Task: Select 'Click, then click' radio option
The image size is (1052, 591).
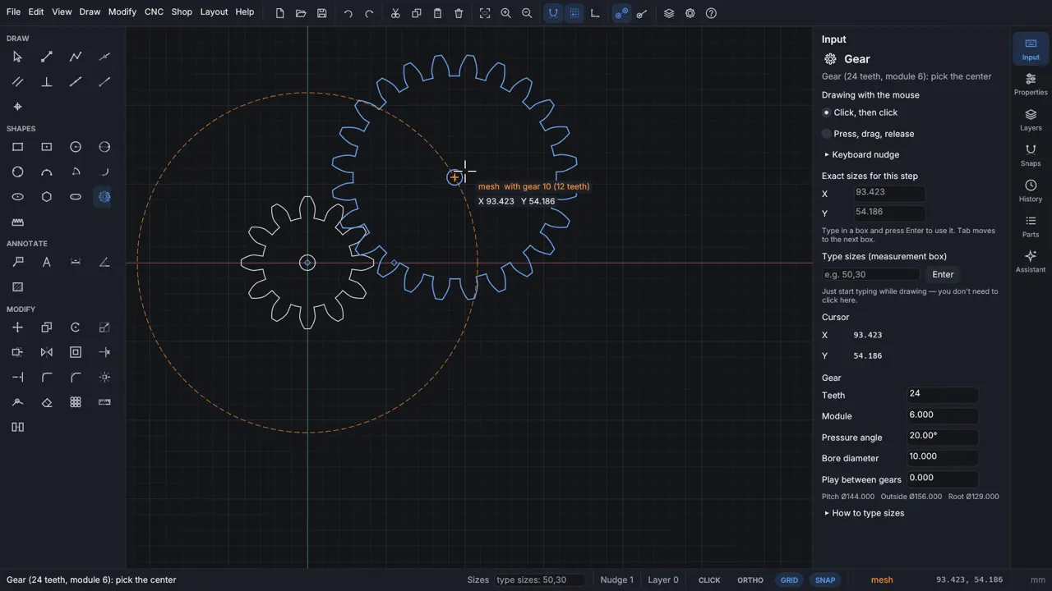Action: tap(861, 112)
